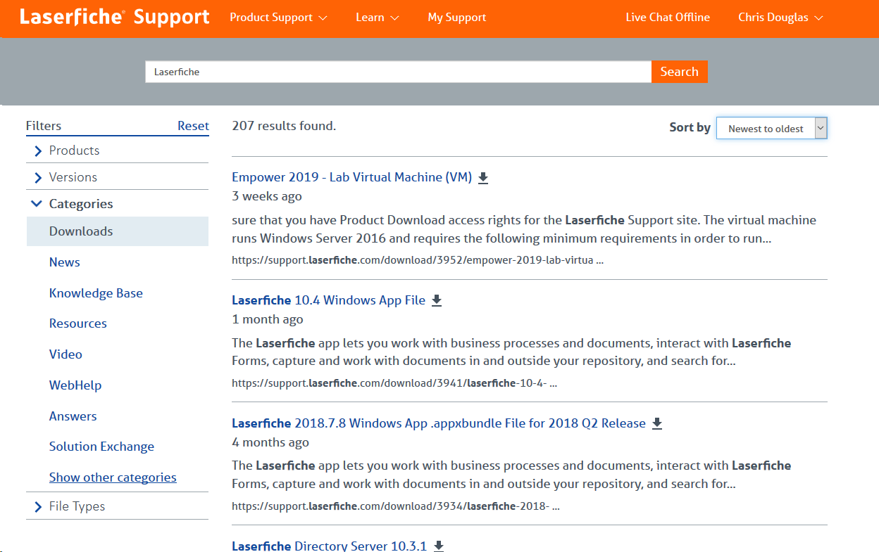The image size is (879, 552).
Task: Open the Sort by dropdown
Action: pyautogui.click(x=771, y=128)
